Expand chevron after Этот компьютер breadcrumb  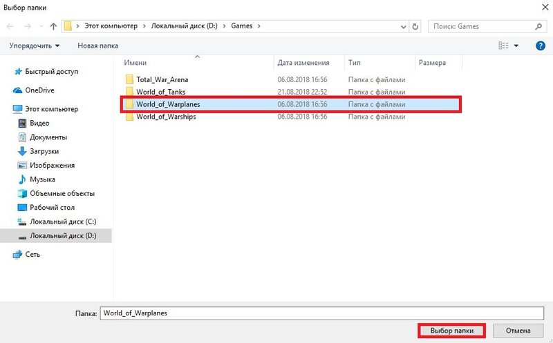[x=144, y=26]
